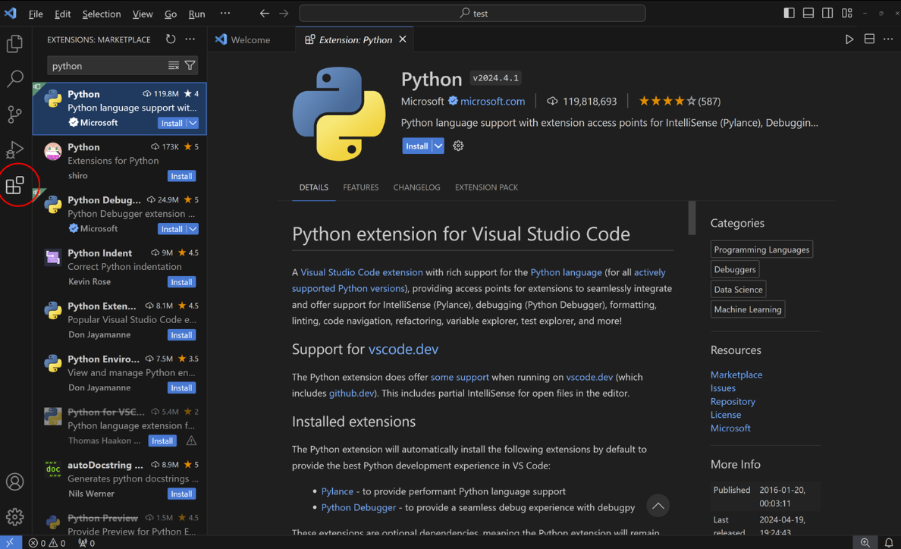Install the Python Extension Pack by Don Jayamanne
Image resolution: width=901 pixels, height=549 pixels.
[x=181, y=335]
